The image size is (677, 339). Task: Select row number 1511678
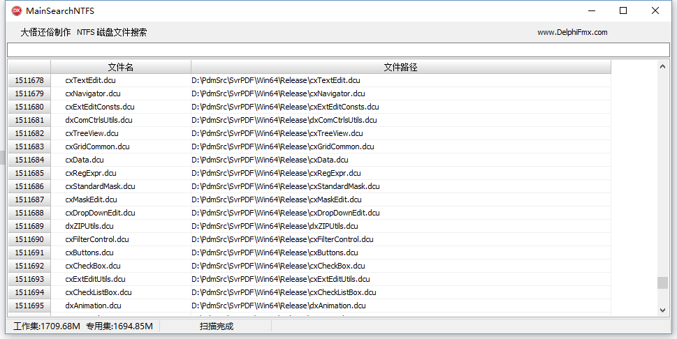click(29, 80)
